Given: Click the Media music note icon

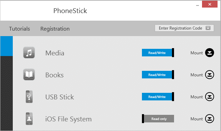Looking at the screenshot, I should coord(29,53).
